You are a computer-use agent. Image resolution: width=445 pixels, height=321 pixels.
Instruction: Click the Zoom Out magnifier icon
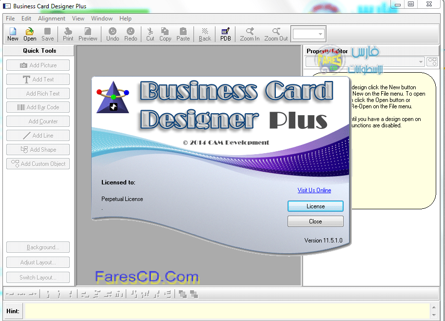[x=276, y=34]
